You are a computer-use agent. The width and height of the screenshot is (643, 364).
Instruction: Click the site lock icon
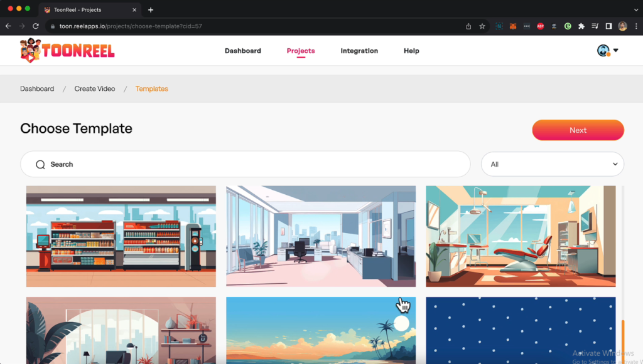click(53, 26)
